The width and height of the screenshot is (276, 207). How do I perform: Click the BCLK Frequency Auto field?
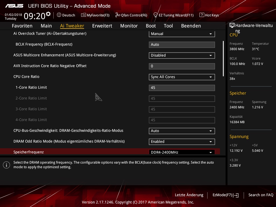[182, 45]
